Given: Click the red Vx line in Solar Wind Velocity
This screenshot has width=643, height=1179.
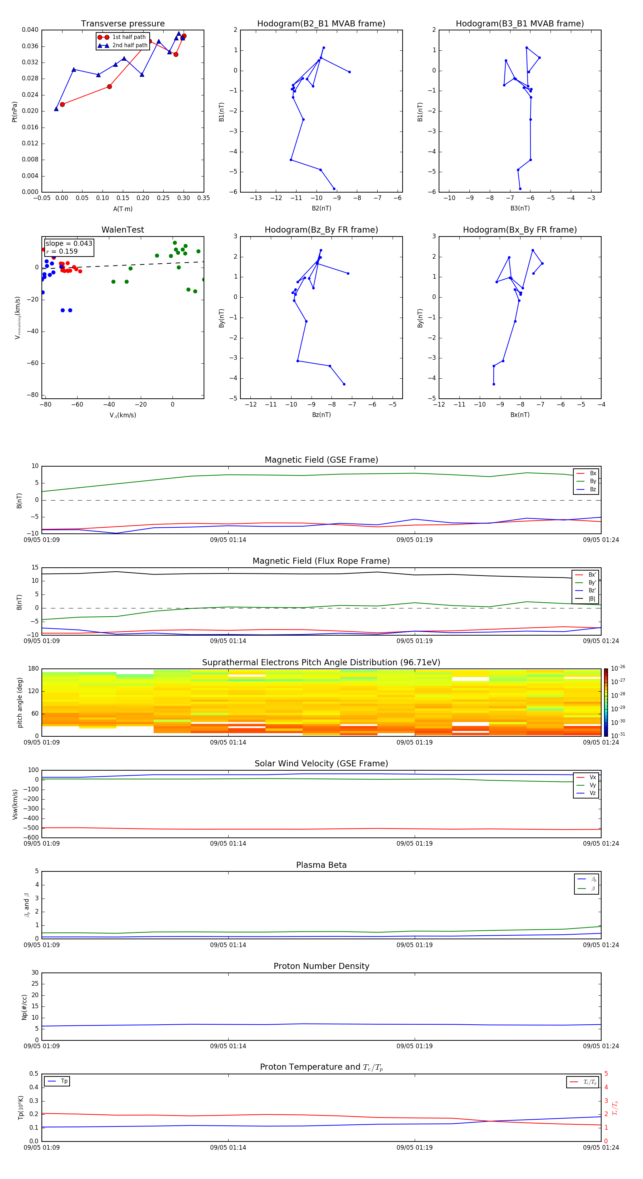Looking at the screenshot, I should click(x=320, y=829).
